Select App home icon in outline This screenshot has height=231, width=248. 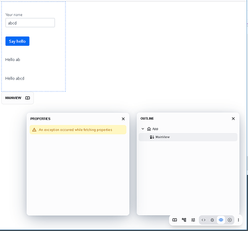(x=149, y=129)
